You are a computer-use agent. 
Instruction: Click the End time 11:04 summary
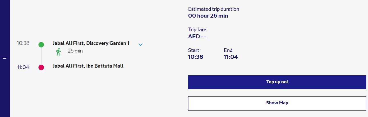tap(231, 57)
